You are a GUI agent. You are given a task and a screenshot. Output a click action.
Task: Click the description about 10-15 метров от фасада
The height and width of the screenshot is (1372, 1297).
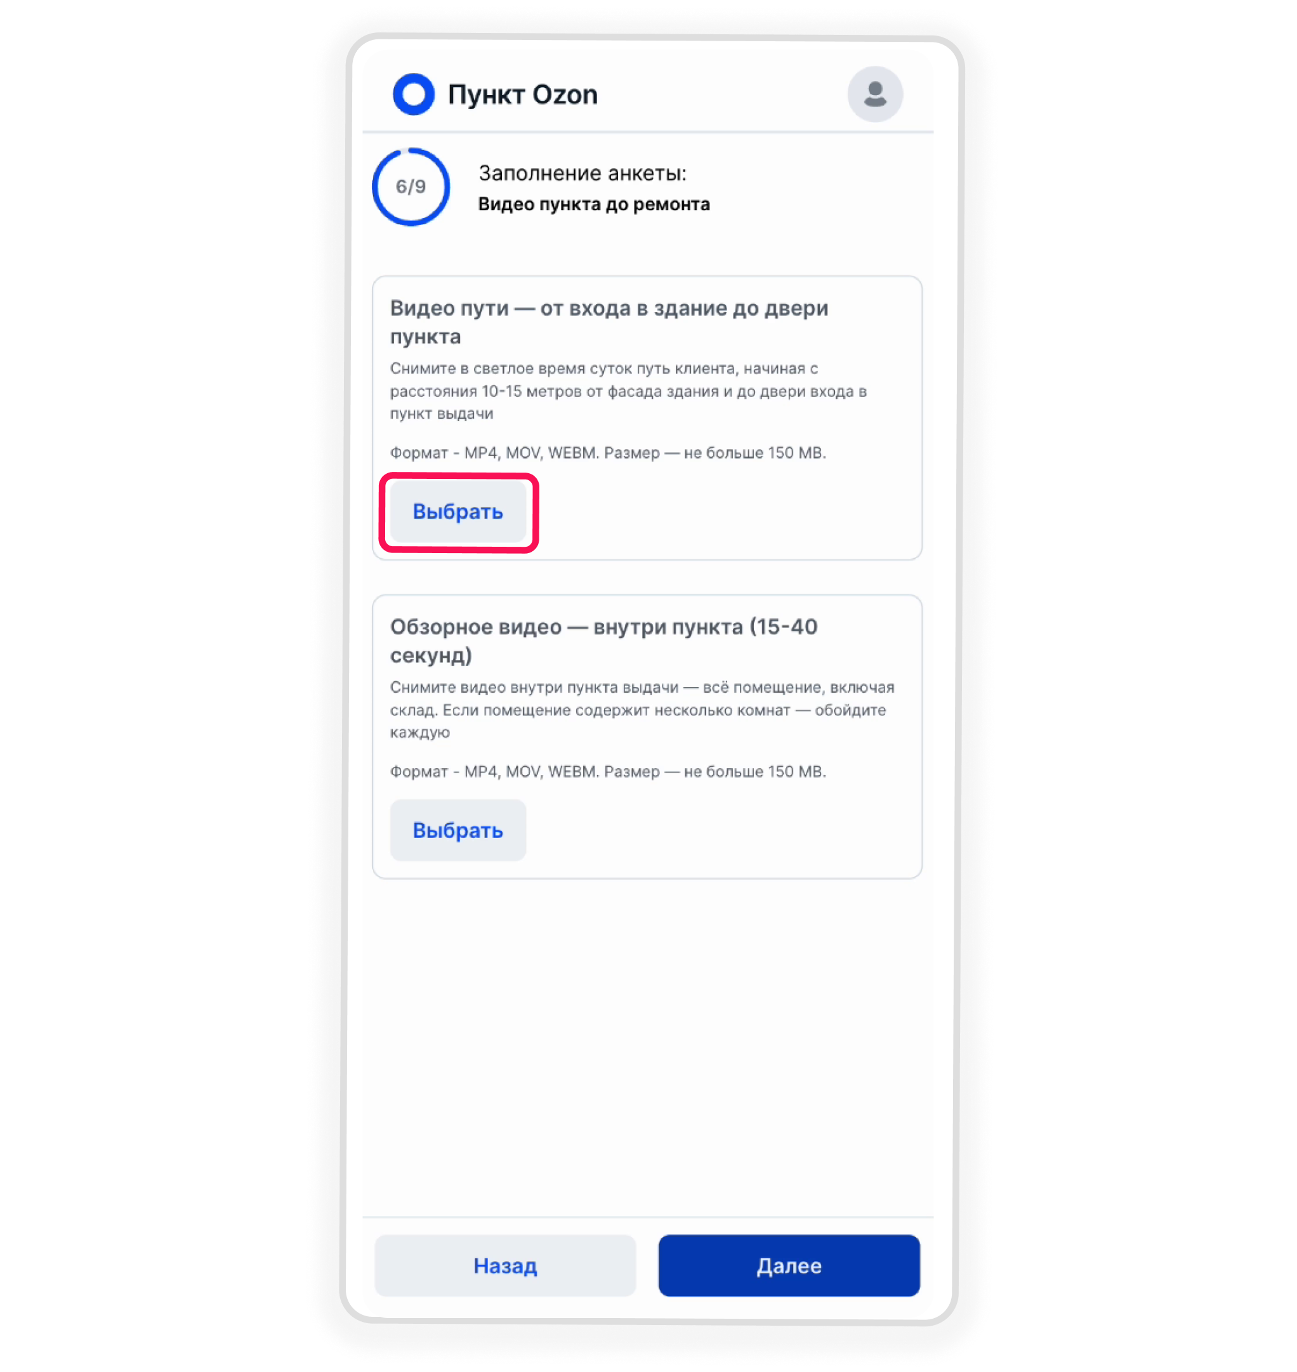pos(628,391)
